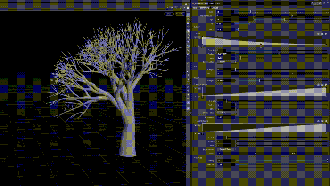Image resolution: width=330 pixels, height=186 pixels.
Task: Open the Persp view dropdown
Action: [169, 14]
